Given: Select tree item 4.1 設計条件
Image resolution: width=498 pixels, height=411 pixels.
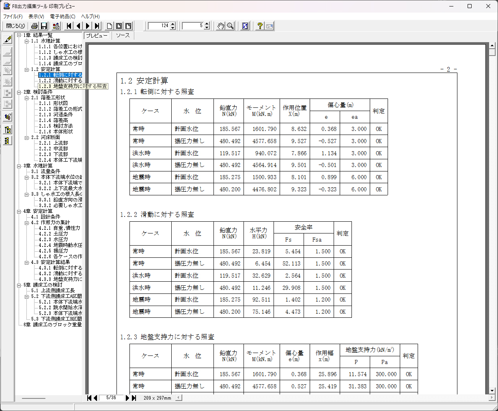Looking at the screenshot, I should click(x=45, y=217).
